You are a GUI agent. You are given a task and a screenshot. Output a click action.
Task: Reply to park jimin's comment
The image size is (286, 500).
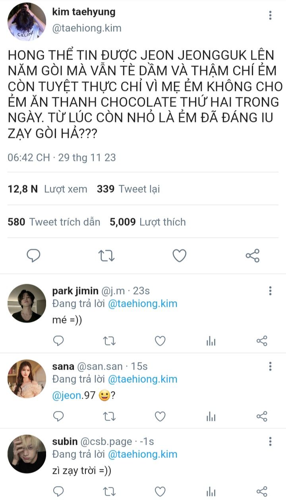click(58, 341)
